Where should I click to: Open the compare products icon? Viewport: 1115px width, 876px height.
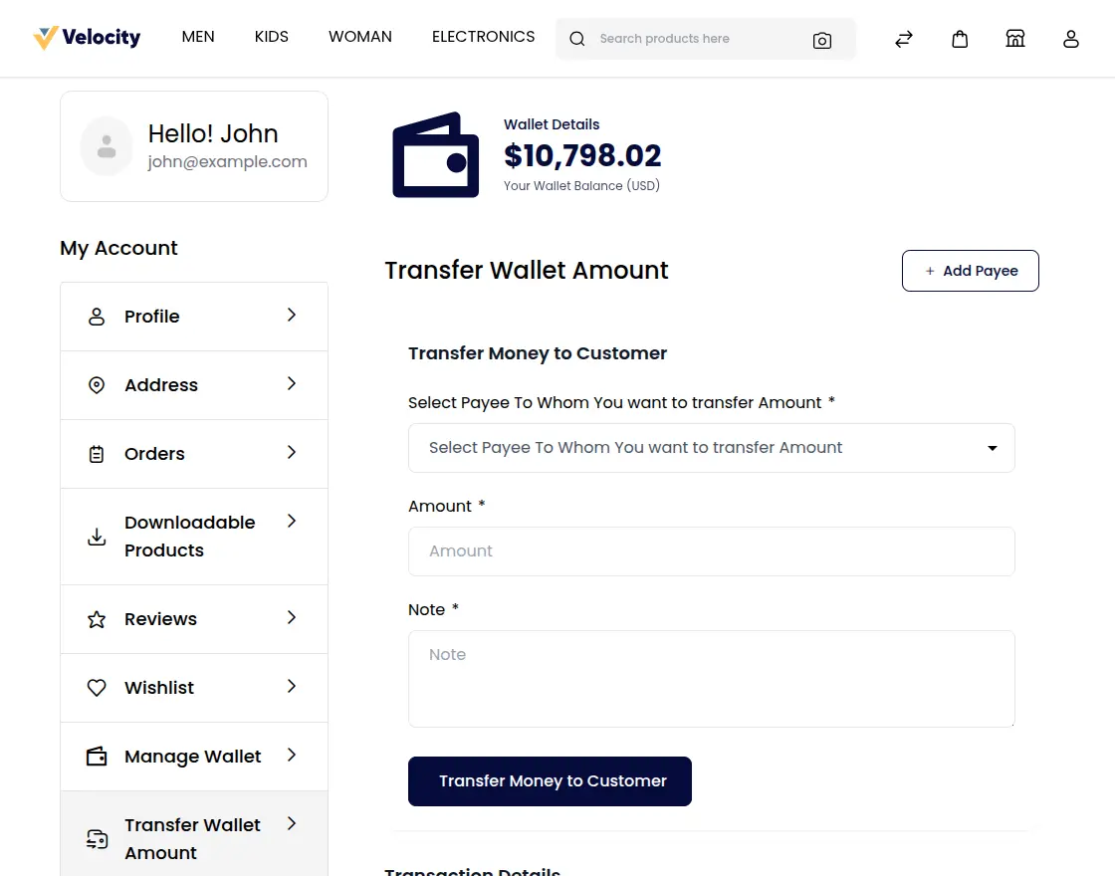pos(904,39)
